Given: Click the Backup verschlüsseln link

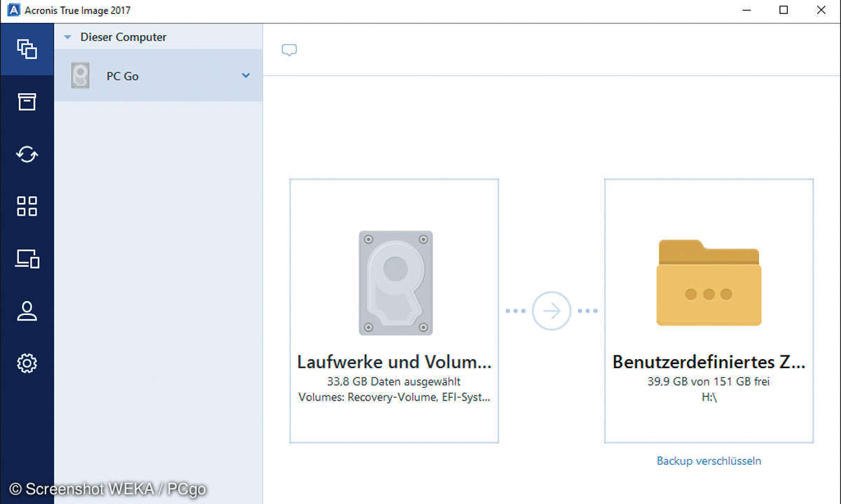Looking at the screenshot, I should pos(709,461).
